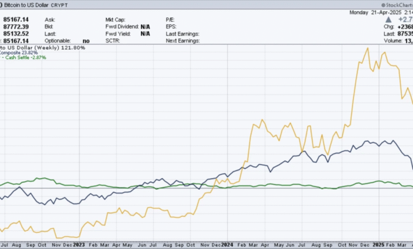Click the 'Chg:' label
Viewport: 413px width, 249px height.
[389, 27]
